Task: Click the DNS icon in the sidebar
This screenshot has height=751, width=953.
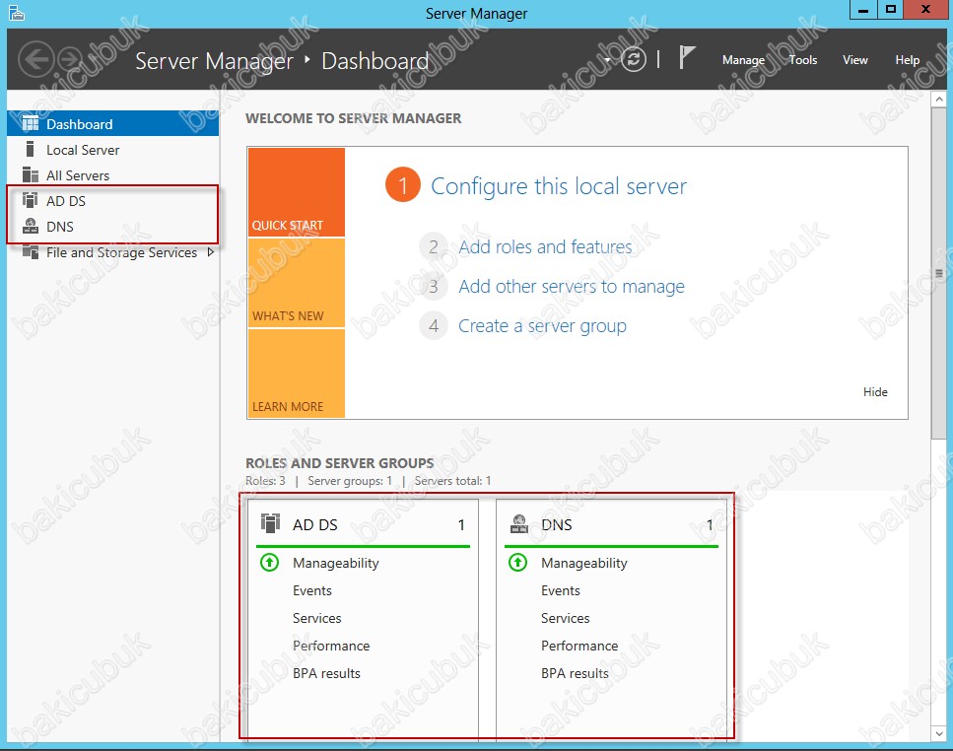Action: [30, 226]
